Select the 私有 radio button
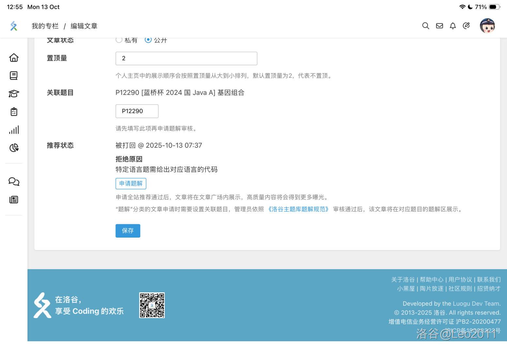Screen dimensions: 507x352 (x=119, y=40)
